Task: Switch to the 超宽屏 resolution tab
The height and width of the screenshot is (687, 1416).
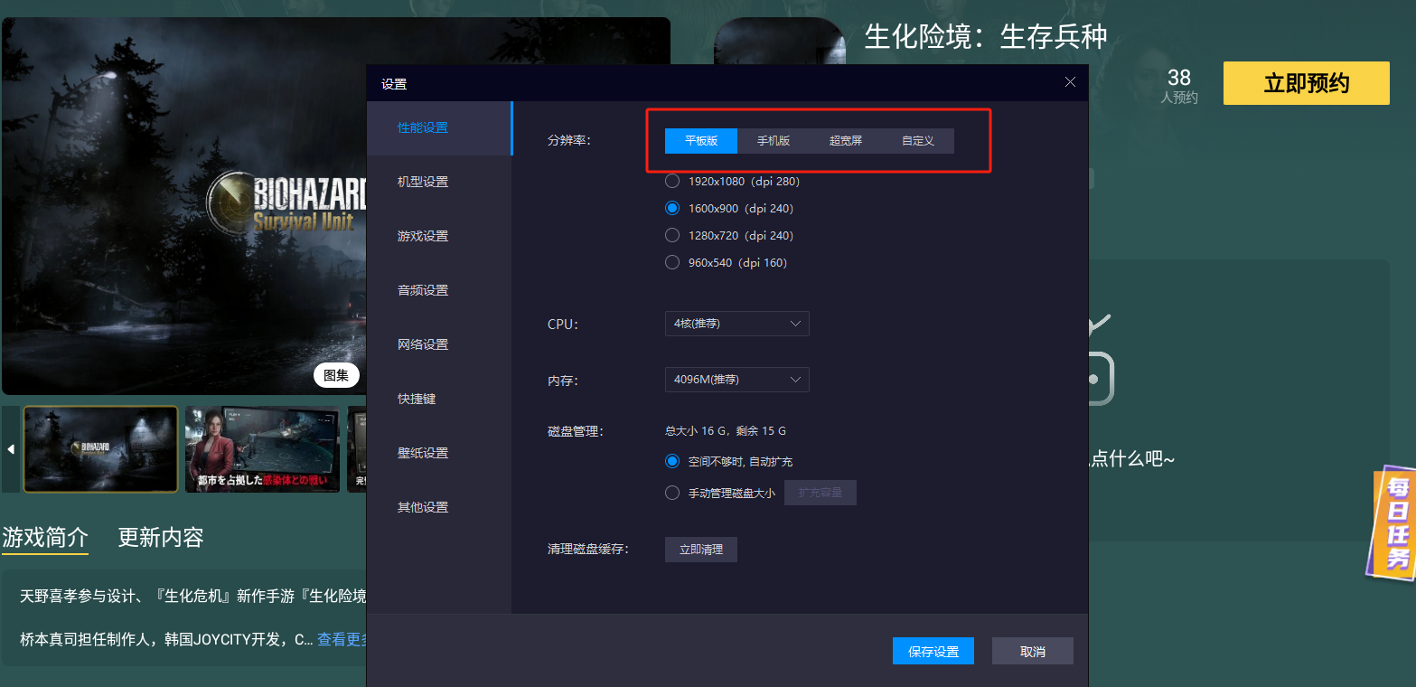Action: (846, 141)
